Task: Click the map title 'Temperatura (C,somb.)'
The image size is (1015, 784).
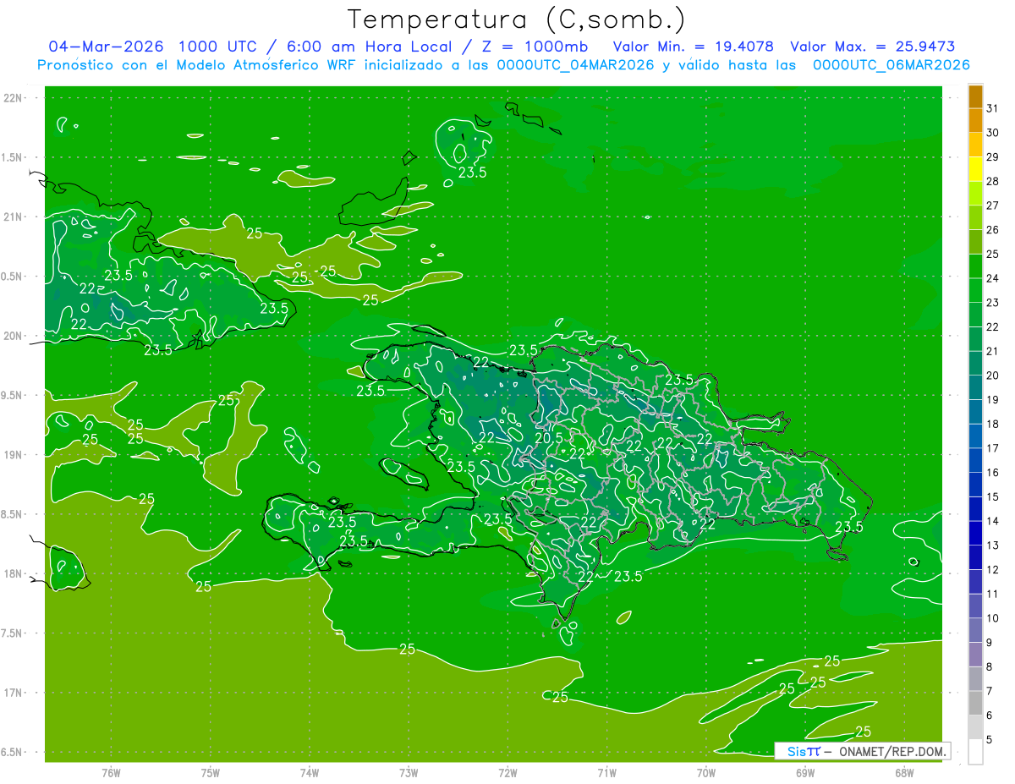Action: (516, 19)
